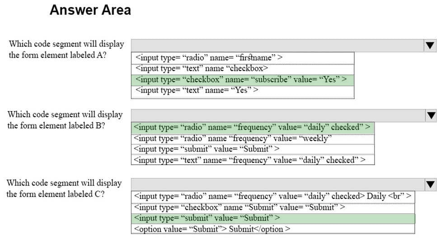Click the question text about element labeled B

point(65,120)
